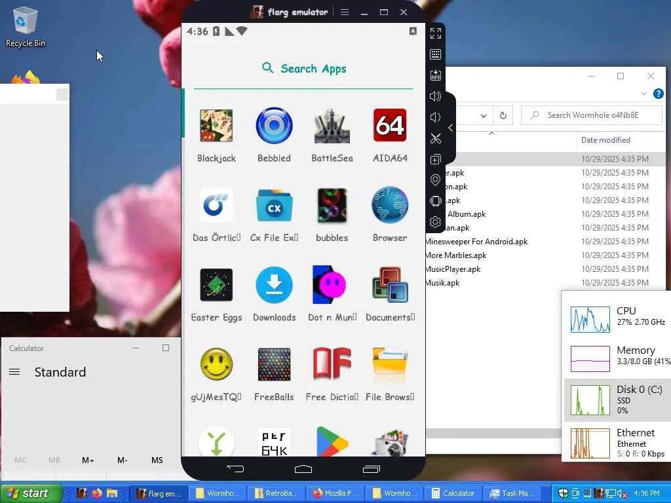Open the Browser app
671x503 pixels.
click(390, 205)
